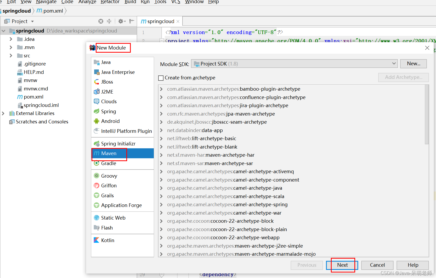Select the Java Enterprise module icon
Viewport: 436px width, 278px height.
coord(97,72)
